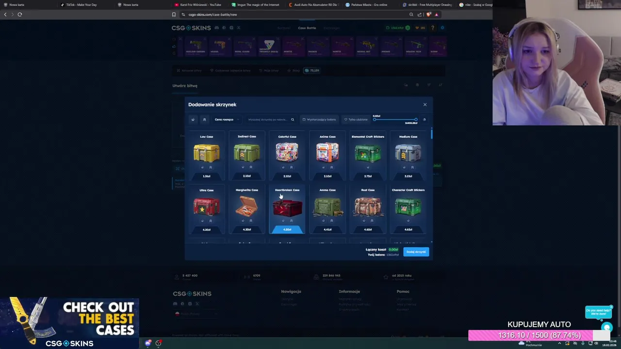
Task: Click the double-chevron icon on Rust Case card
Action: pos(372,221)
